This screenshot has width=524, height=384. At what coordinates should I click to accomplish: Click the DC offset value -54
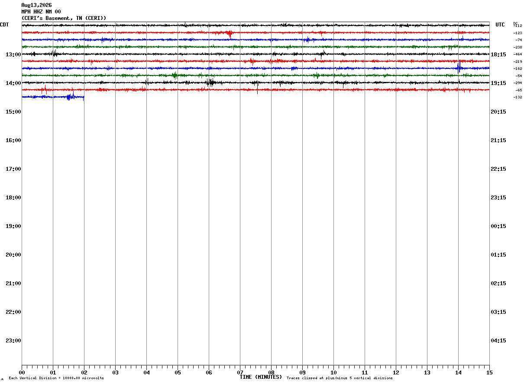(x=518, y=76)
